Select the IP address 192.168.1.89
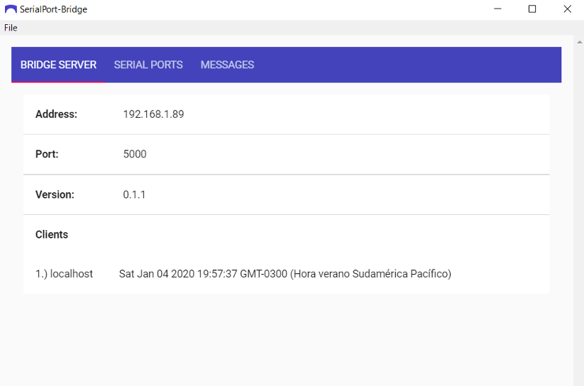The image size is (584, 386). (153, 114)
